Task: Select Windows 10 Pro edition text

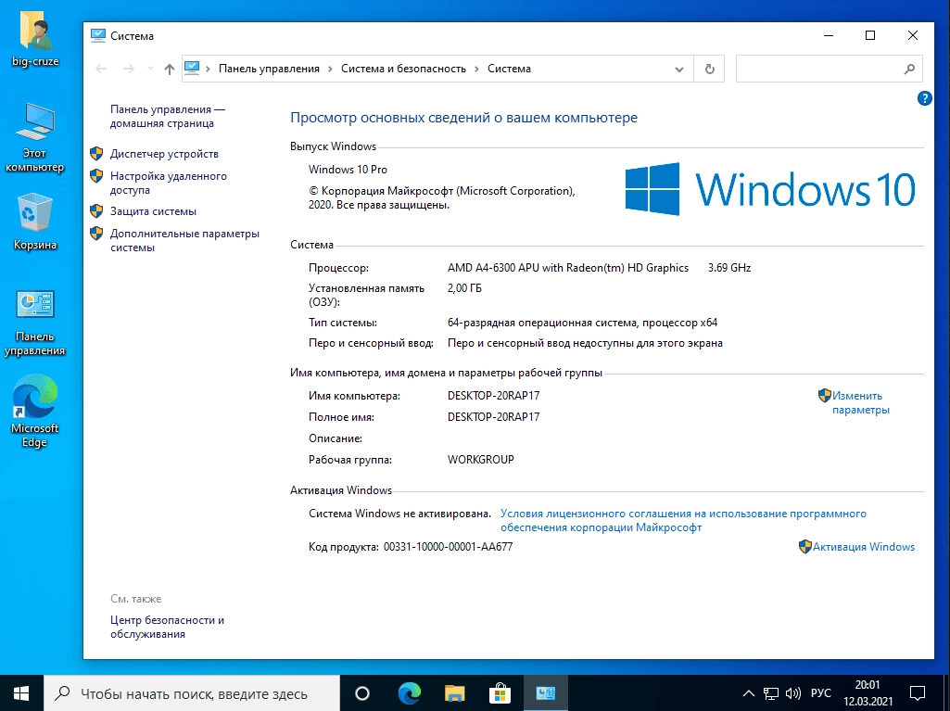Action: click(348, 170)
